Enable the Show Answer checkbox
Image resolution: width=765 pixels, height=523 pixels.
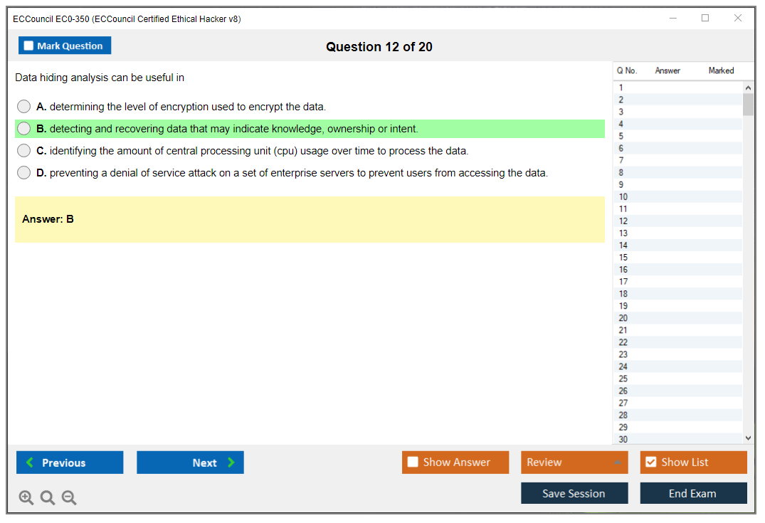coord(413,463)
